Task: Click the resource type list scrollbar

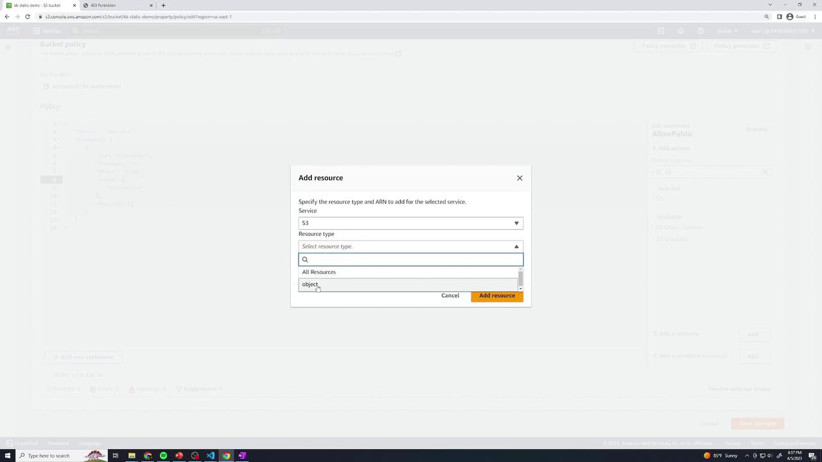Action: [520, 279]
